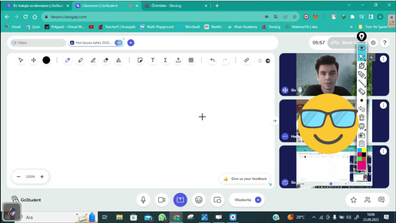Open three-dot menu on the shared-screen tile

[x=383, y=151]
